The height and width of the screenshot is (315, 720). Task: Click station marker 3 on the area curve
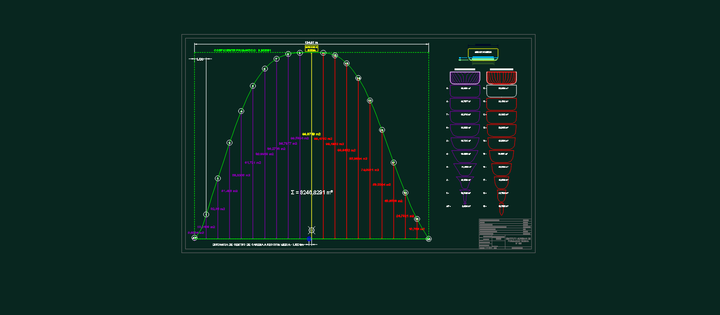point(229,142)
